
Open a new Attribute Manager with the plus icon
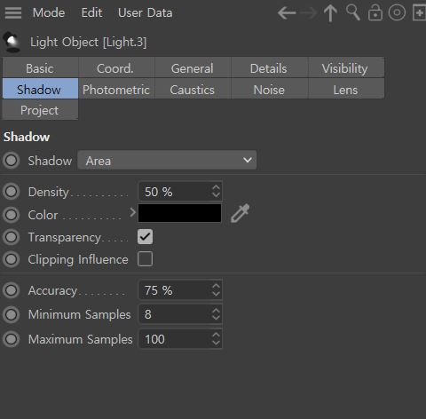(x=419, y=12)
